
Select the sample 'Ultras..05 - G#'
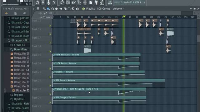tap(20, 70)
